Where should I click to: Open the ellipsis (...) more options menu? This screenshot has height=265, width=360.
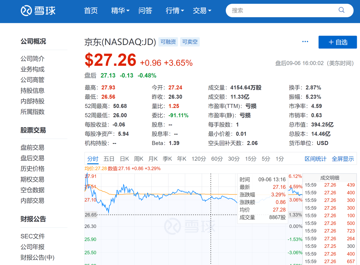point(305,41)
